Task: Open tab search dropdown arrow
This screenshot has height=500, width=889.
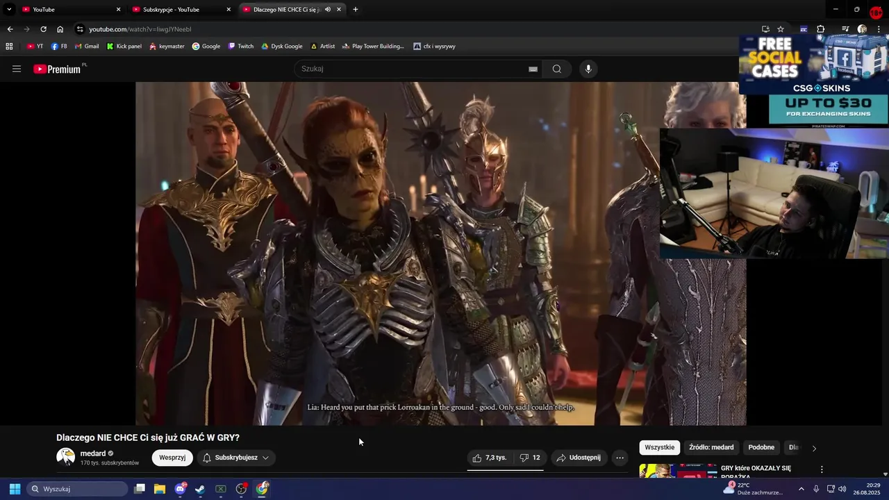Action: click(9, 10)
